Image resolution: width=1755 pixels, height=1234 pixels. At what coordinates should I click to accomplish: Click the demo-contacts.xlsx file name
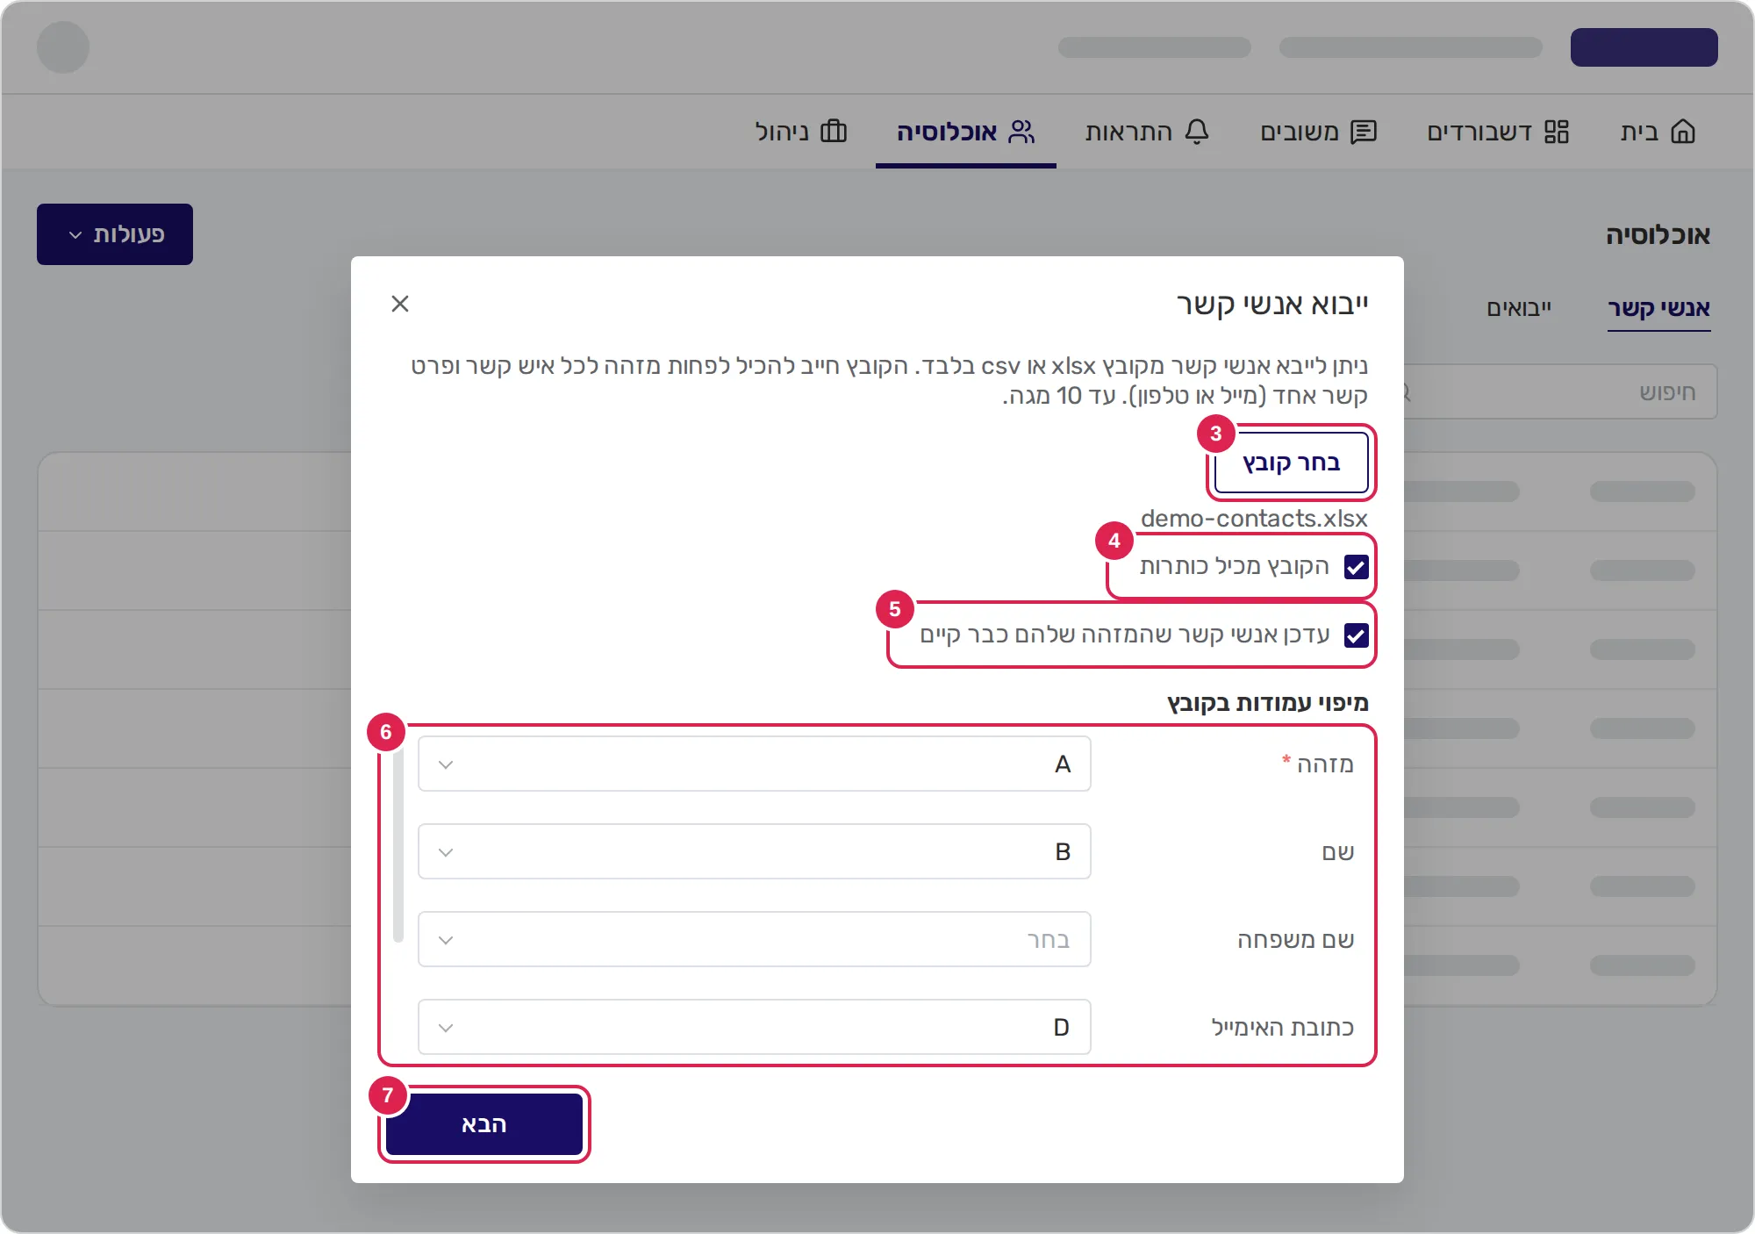point(1254,519)
